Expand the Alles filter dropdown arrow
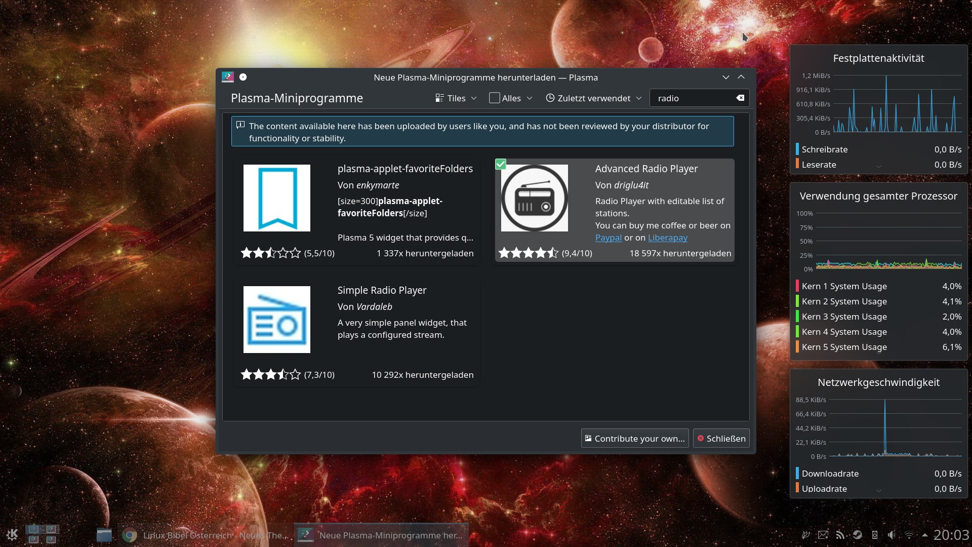Screen dimensions: 972x547 pos(530,98)
